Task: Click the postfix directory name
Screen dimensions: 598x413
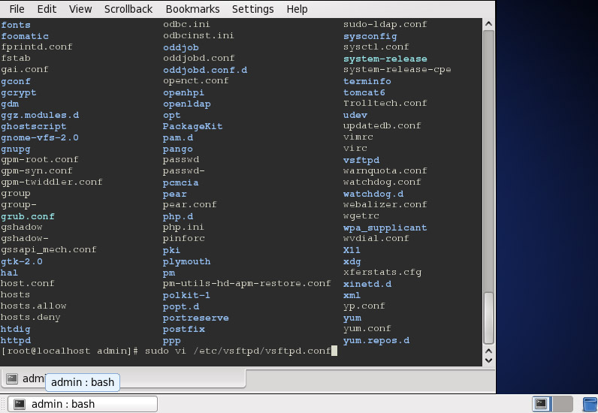Action: (x=184, y=329)
